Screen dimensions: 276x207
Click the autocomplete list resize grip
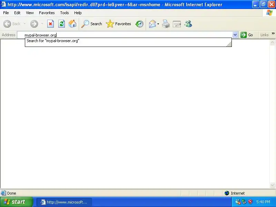point(229,44)
